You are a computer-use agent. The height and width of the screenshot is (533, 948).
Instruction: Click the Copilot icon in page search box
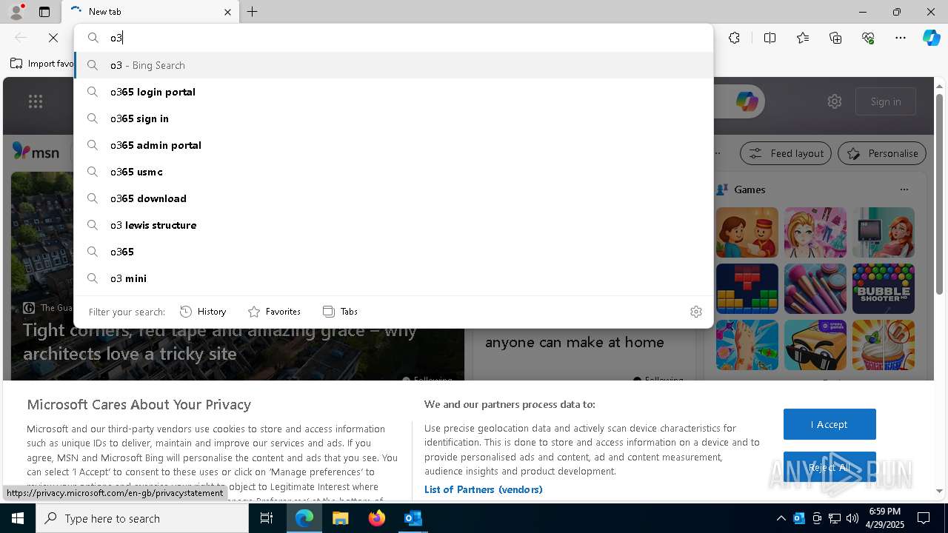[x=747, y=101]
